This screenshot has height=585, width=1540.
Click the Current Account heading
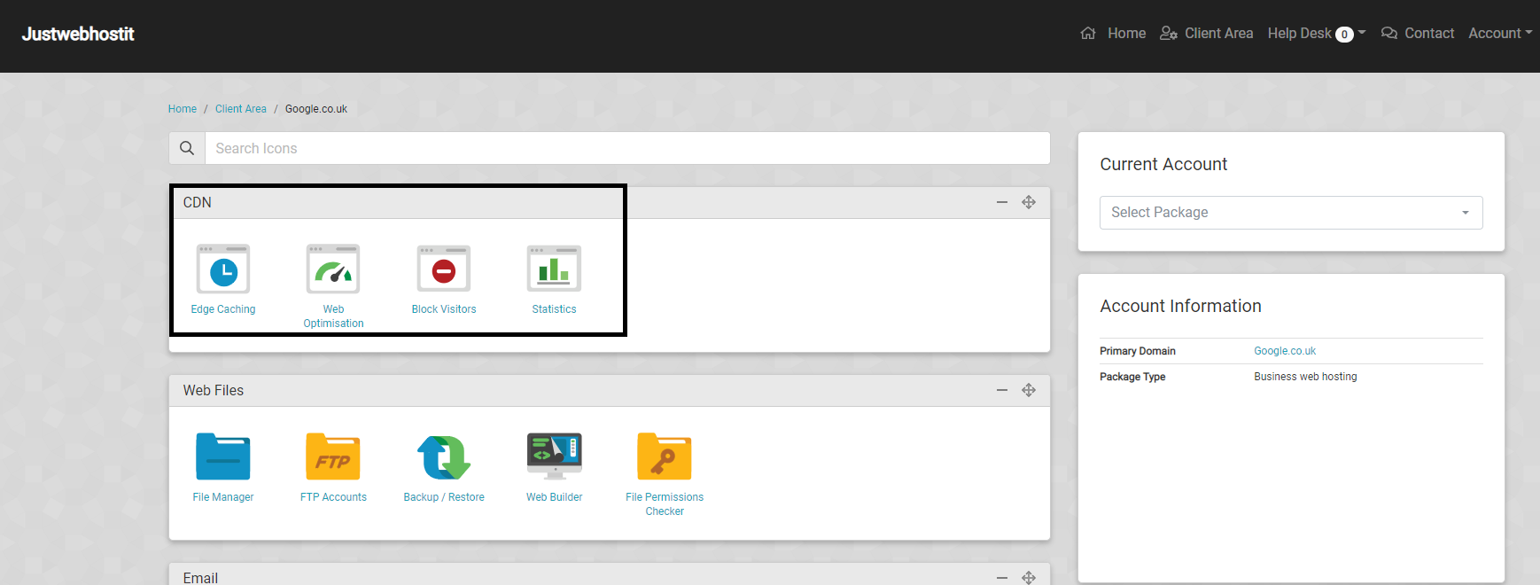coord(1163,164)
